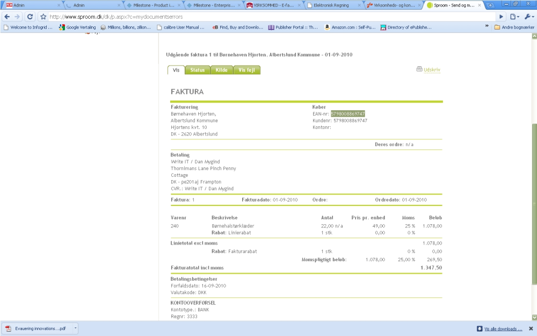Click the Varenr value 240
Viewport: 537px width, 336px height.
[x=175, y=226]
